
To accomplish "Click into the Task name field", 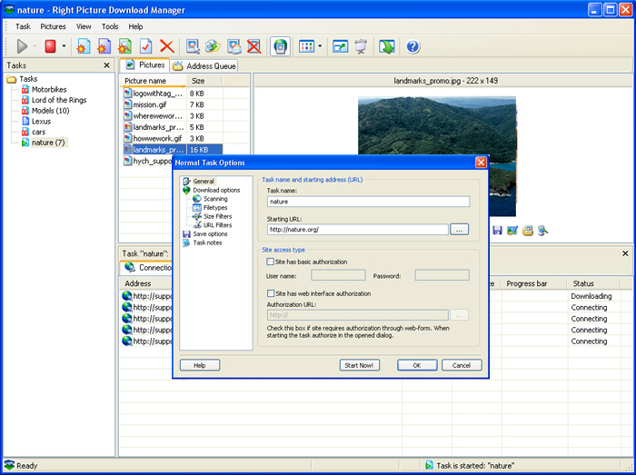I will 368,202.
